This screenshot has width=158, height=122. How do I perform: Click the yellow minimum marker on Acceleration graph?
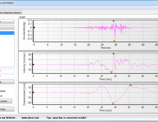114,41
